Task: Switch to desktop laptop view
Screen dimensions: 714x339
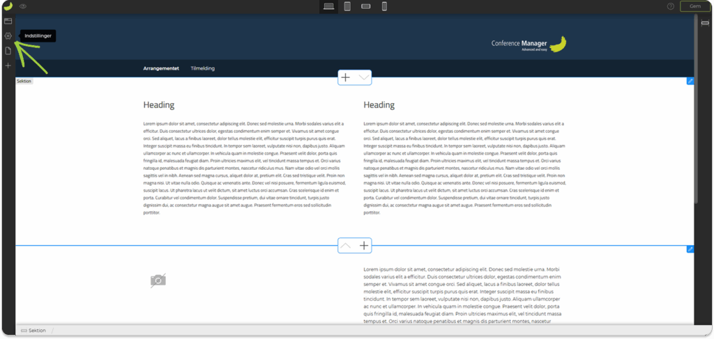Action: pos(328,6)
